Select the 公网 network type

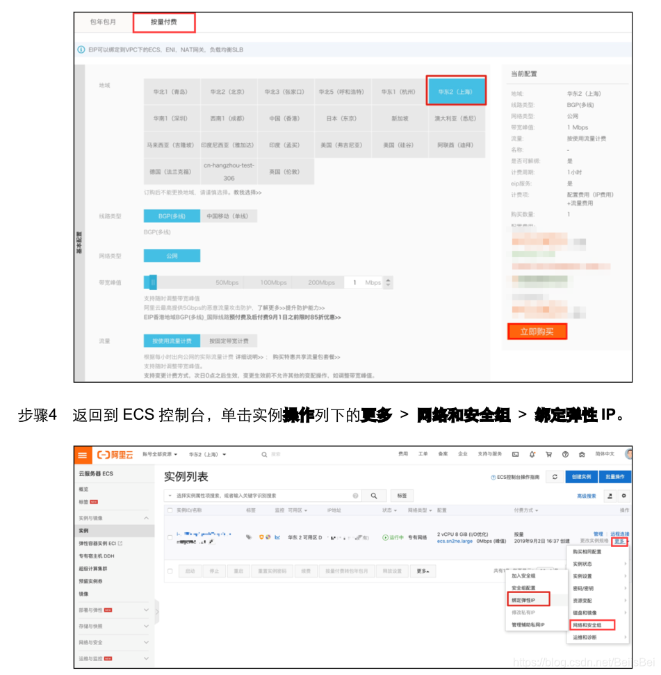(172, 256)
